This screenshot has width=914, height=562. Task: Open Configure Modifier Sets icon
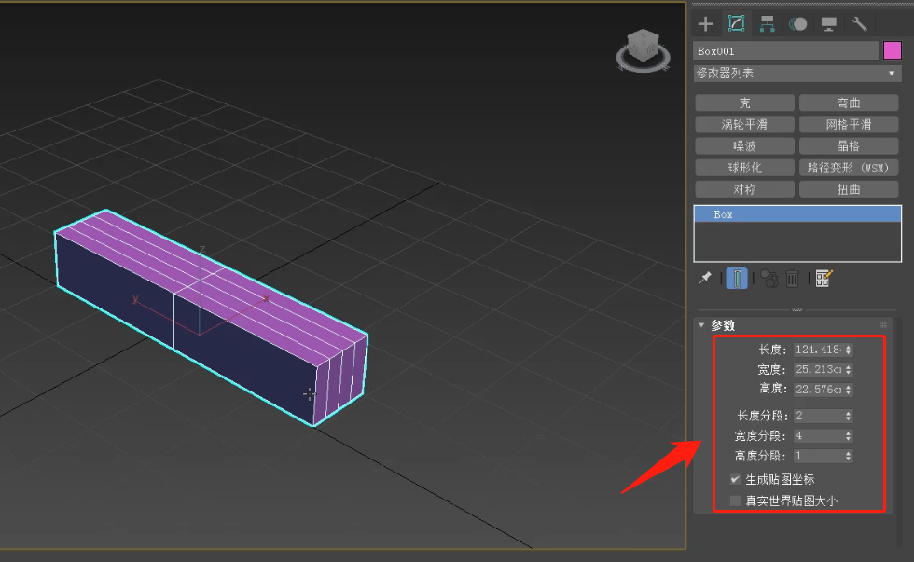pos(824,279)
